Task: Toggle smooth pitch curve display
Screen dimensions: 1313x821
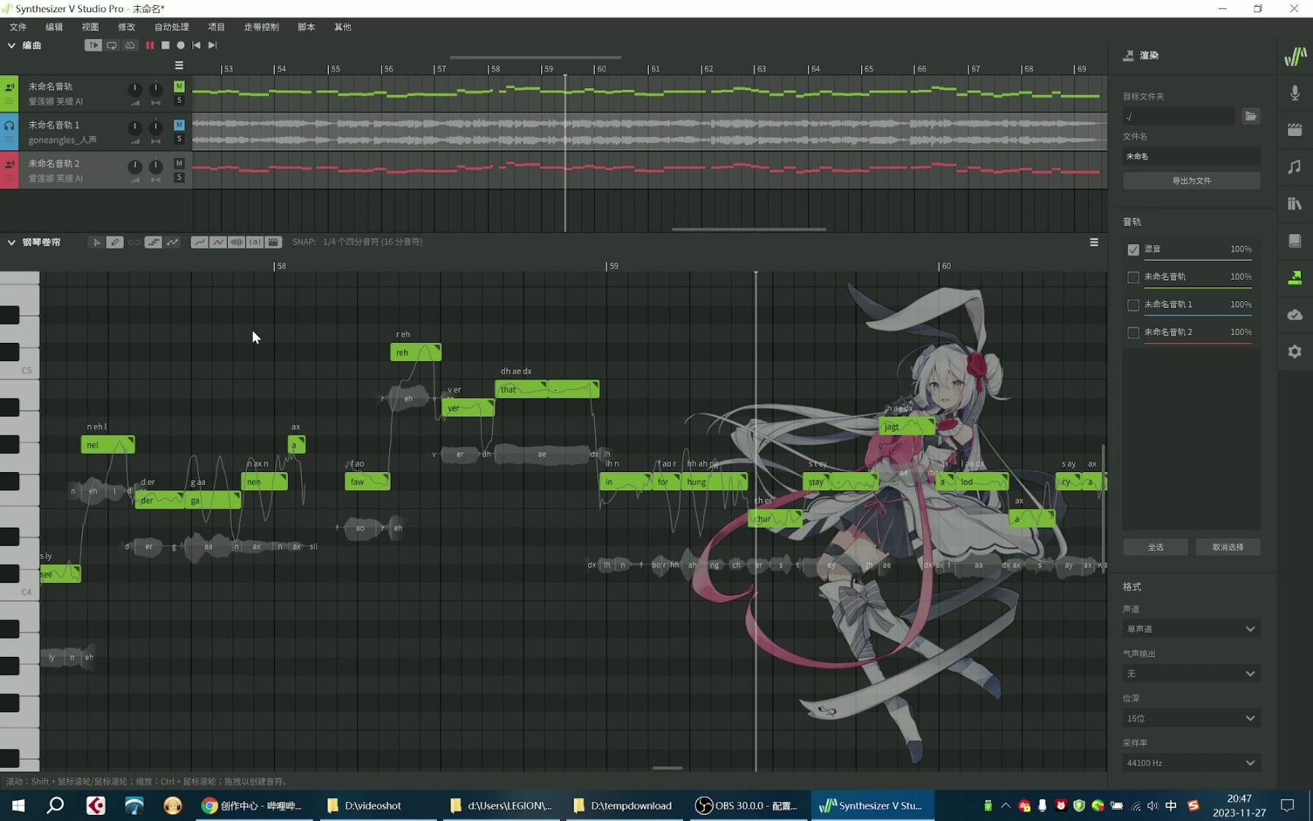Action: coord(199,242)
